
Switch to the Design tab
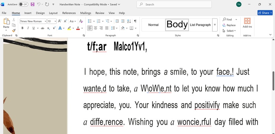(40, 13)
